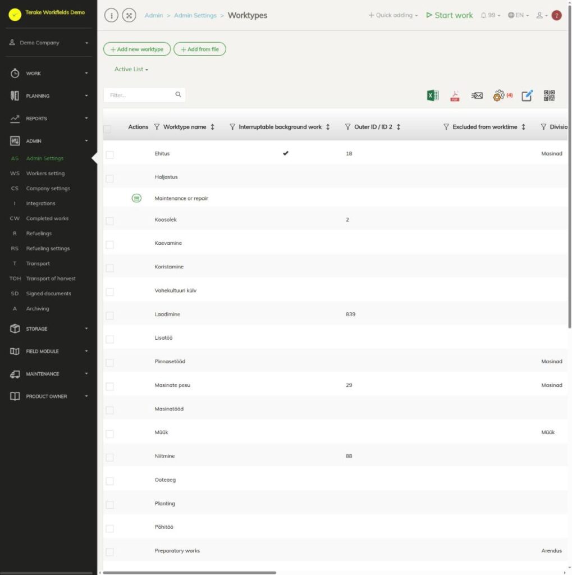Open table settings gear icon
The height and width of the screenshot is (575, 572).
(x=498, y=95)
